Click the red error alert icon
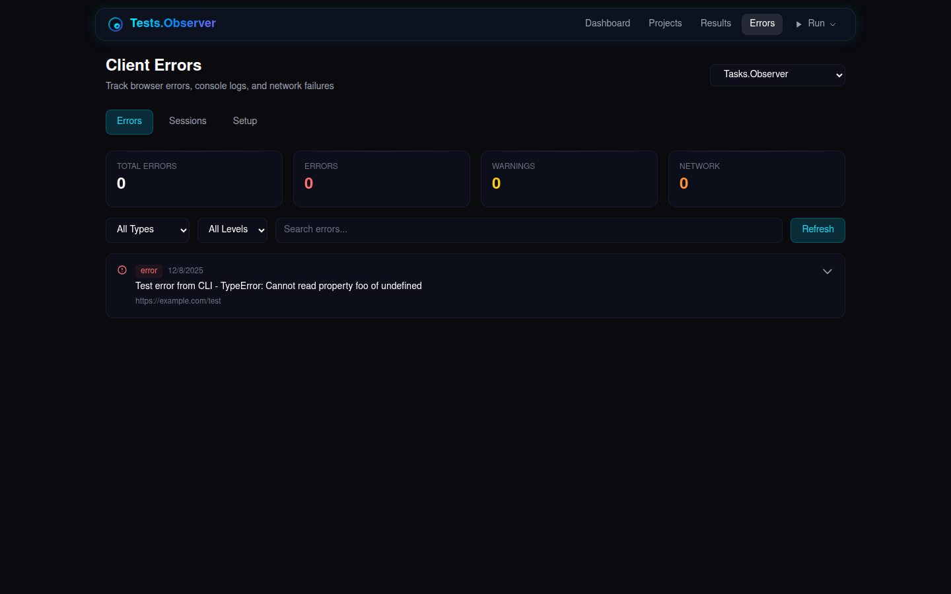 tap(122, 270)
